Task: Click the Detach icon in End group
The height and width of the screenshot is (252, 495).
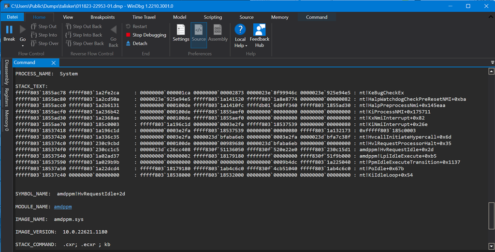Action: point(128,43)
